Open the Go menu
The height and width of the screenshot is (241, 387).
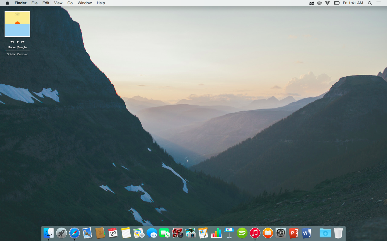click(70, 3)
